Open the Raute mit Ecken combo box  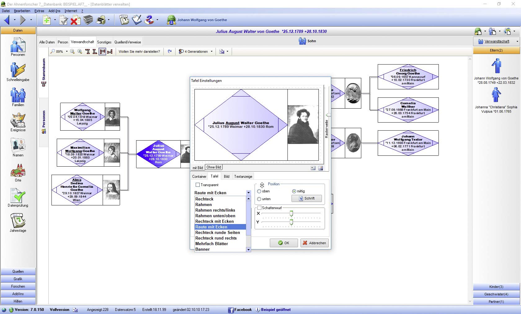(222, 193)
